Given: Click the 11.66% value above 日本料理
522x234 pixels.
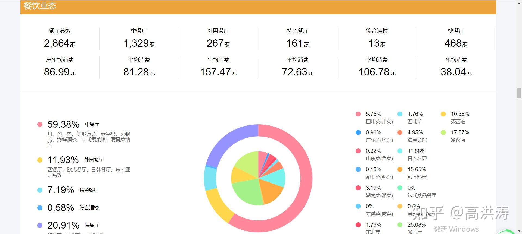Looking at the screenshot, I should 417,151.
